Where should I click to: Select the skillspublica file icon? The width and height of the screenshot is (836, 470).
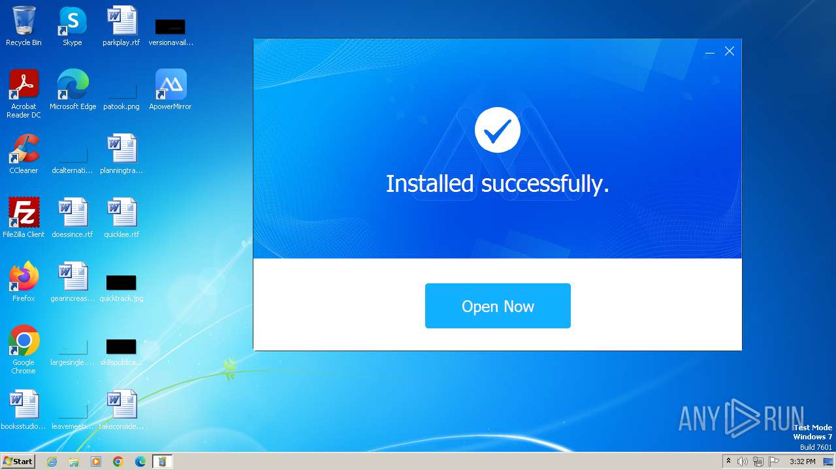tap(121, 351)
